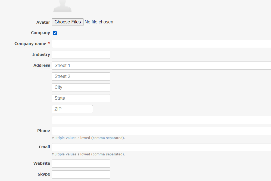Click the Street 2 address field

click(x=81, y=76)
